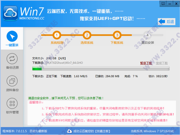
Task: Click the cloud logo icon
Action: point(10,13)
